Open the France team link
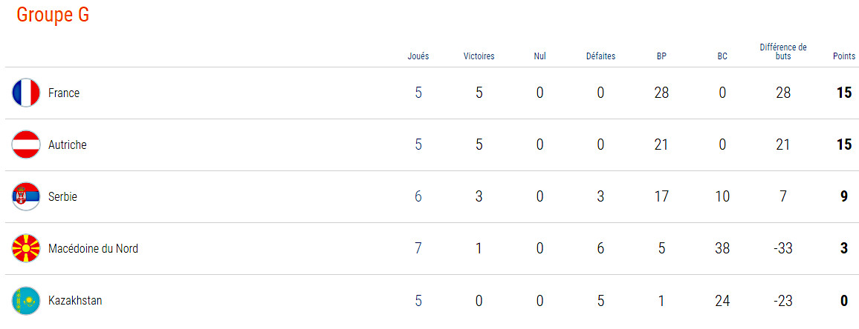Viewport: 859px width, 329px height. coord(64,93)
